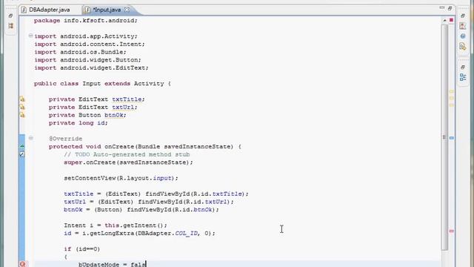Click the 'bUpdateMode = fals' line
The image size is (474, 267).
tap(112, 264)
